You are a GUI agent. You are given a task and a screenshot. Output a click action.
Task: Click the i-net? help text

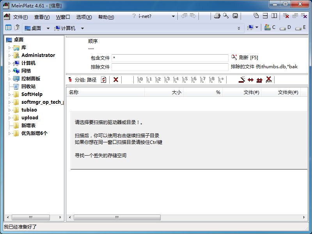tap(145, 16)
